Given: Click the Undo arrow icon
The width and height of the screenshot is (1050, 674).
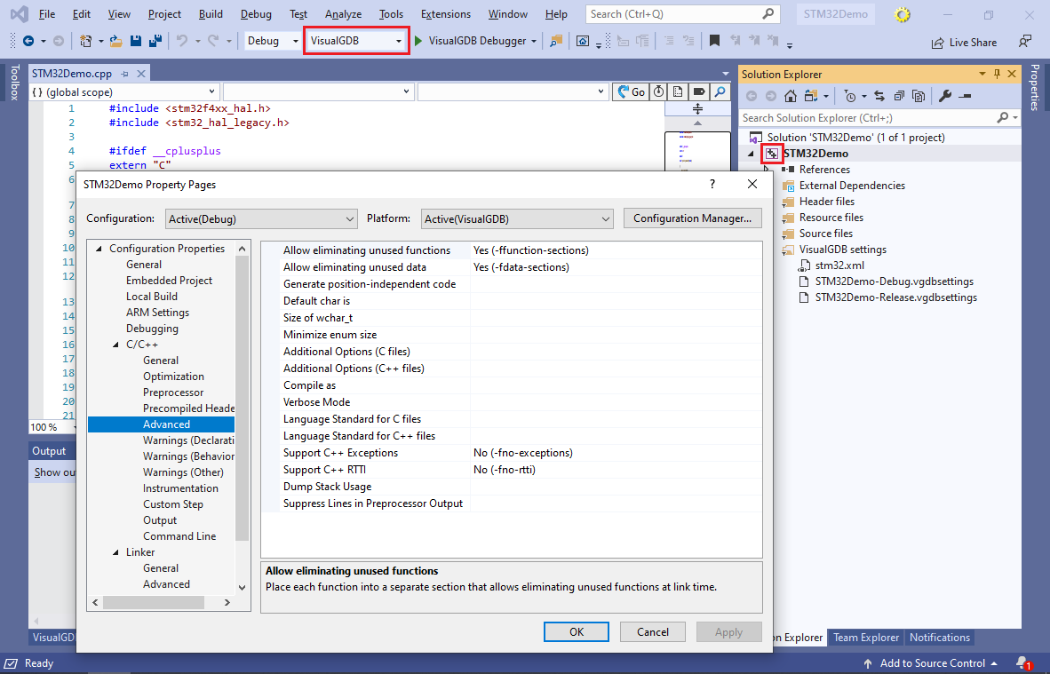Looking at the screenshot, I should [x=182, y=41].
